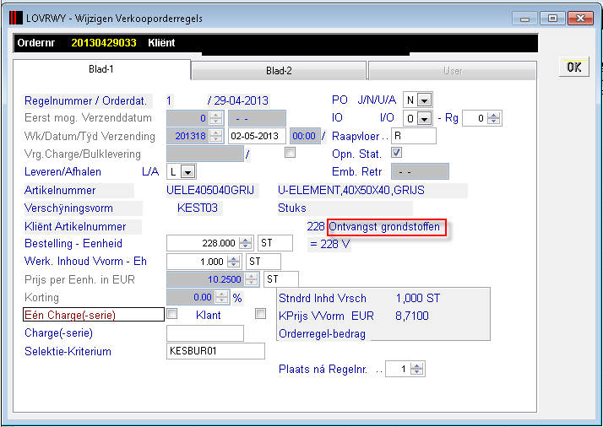The width and height of the screenshot is (603, 427).
Task: Click the Eerst mog. Verzenddatum spinner
Action: pyautogui.click(x=215, y=118)
